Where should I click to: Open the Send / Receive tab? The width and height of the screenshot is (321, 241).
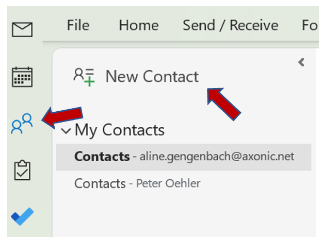[x=230, y=25]
